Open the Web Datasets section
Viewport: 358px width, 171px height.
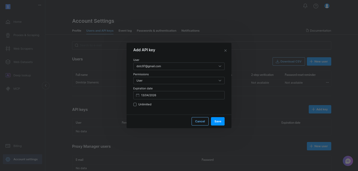tap(23, 62)
